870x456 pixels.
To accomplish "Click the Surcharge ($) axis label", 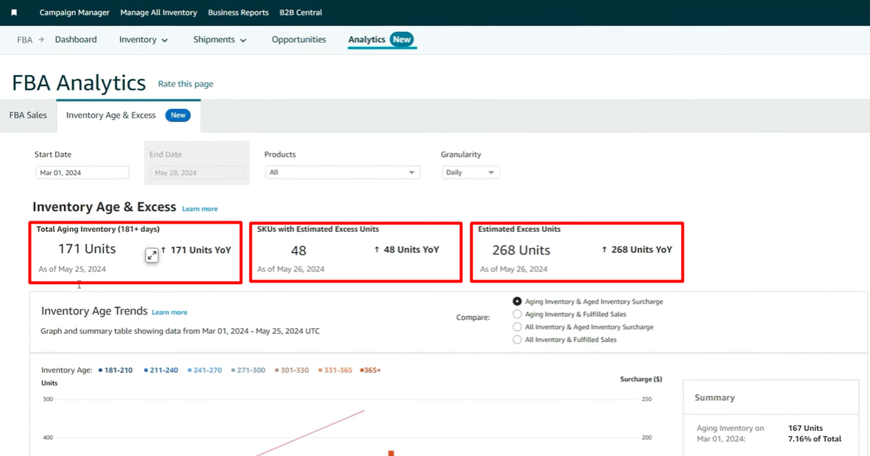I will coord(641,380).
